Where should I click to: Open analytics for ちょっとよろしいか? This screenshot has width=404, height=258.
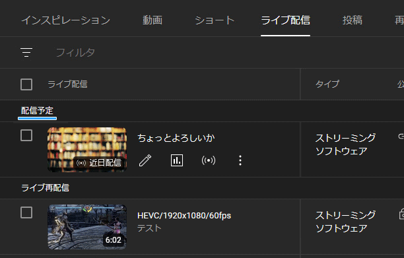tap(177, 160)
